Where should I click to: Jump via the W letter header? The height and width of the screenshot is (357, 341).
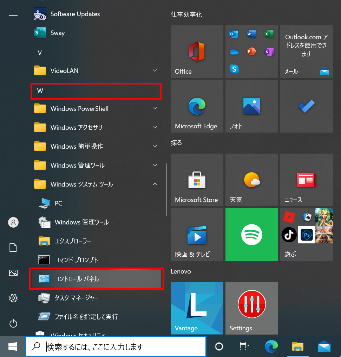(96, 91)
